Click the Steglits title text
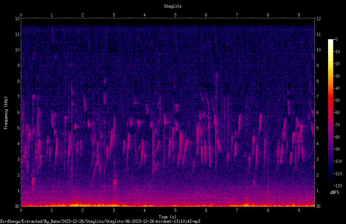The height and width of the screenshot is (224, 346). pos(173,6)
